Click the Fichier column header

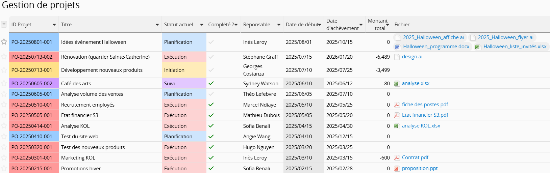(471, 25)
